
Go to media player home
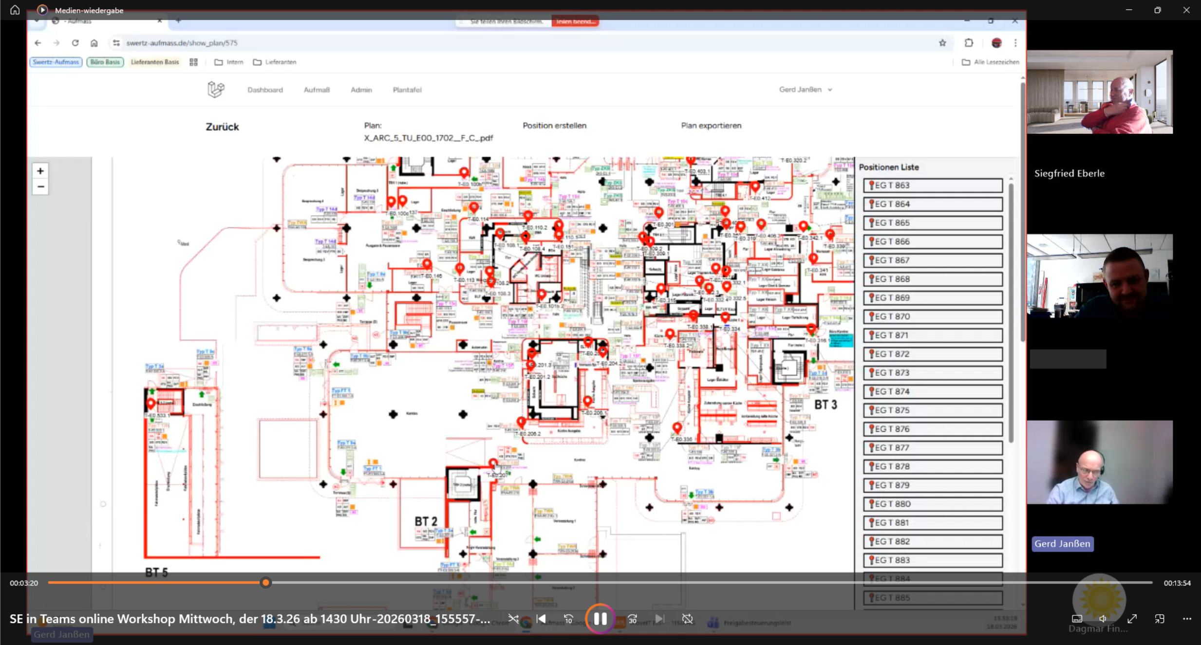point(15,10)
